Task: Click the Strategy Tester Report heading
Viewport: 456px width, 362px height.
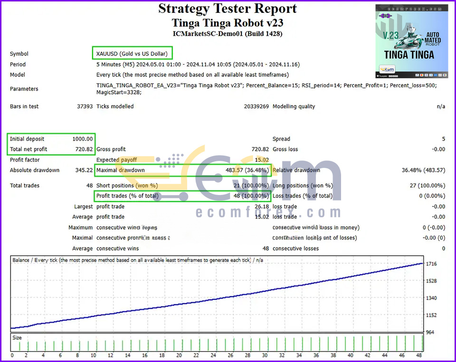Action: (x=228, y=9)
